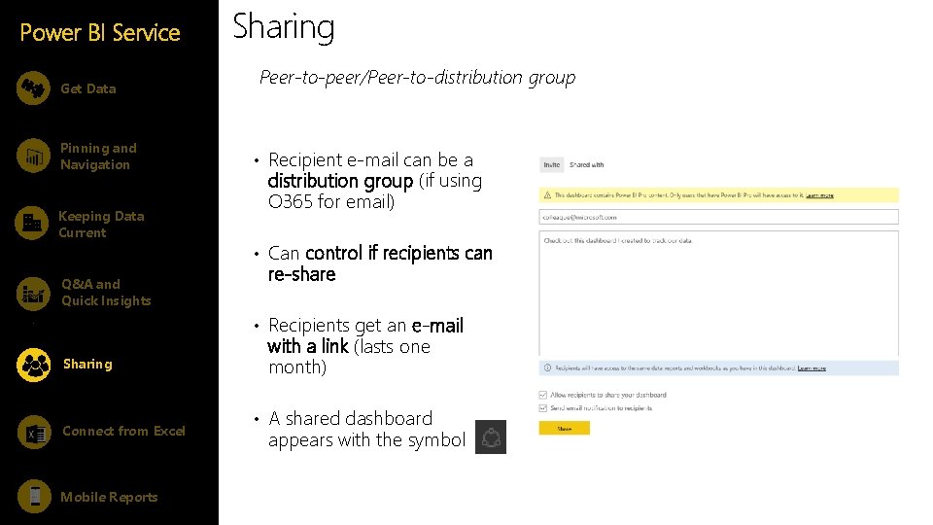Viewport: 933px width, 525px height.
Task: Select Q&A and Quick Insights section
Action: pos(106,293)
